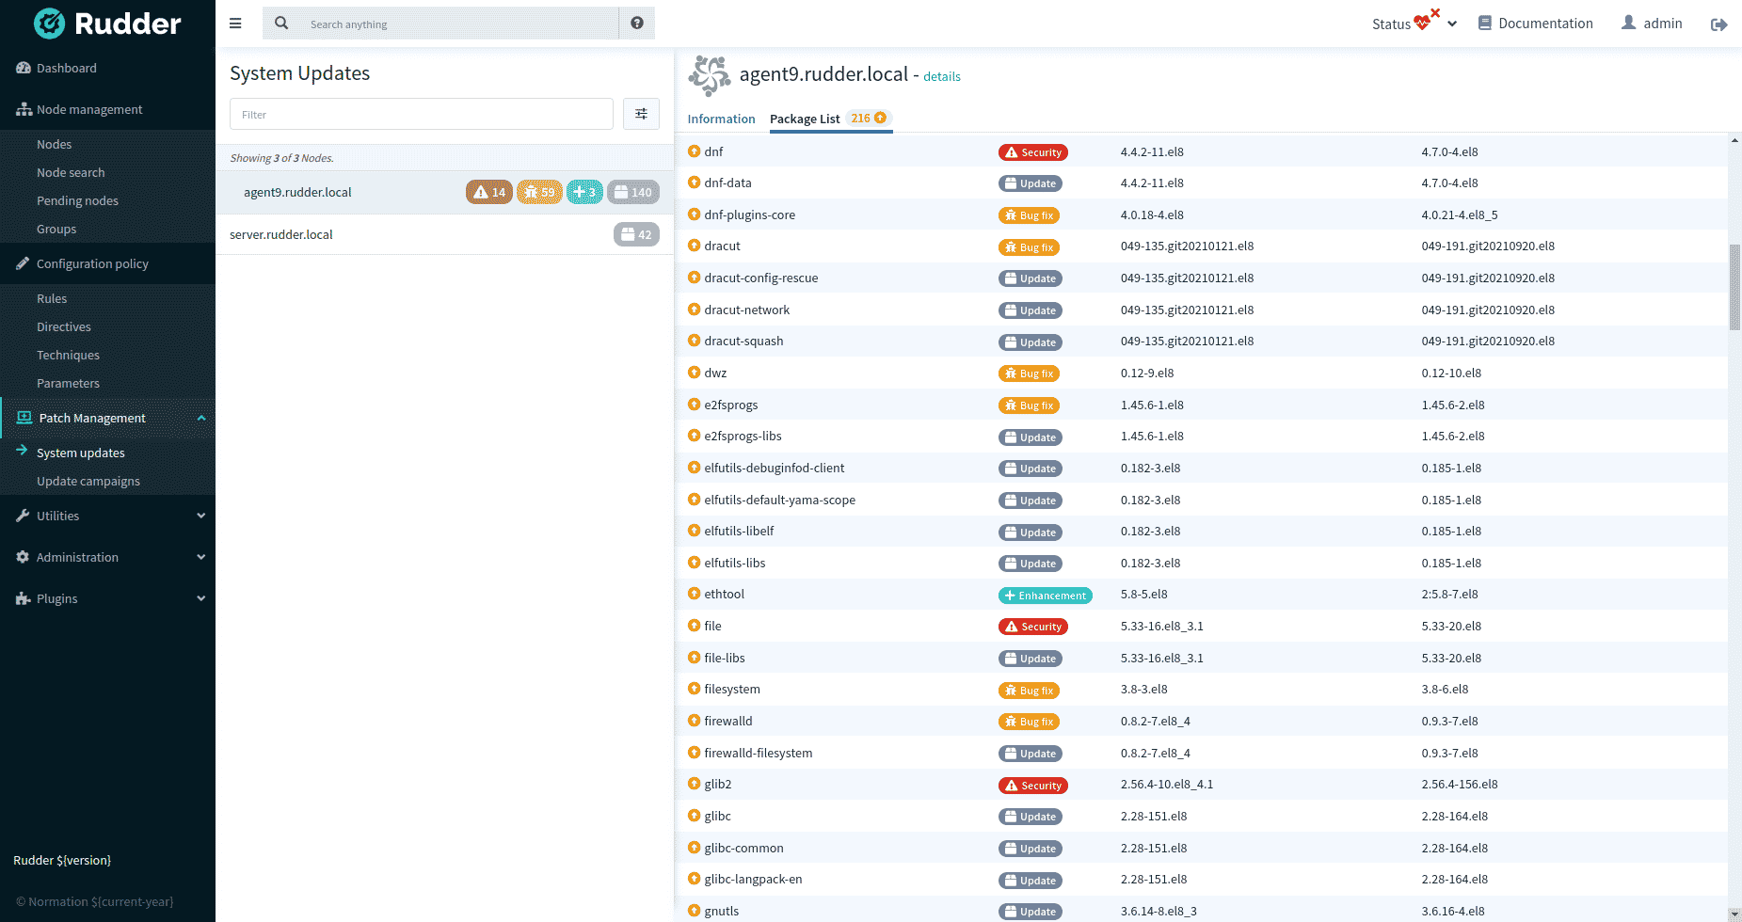
Task: Open System updates page
Action: coord(81,453)
